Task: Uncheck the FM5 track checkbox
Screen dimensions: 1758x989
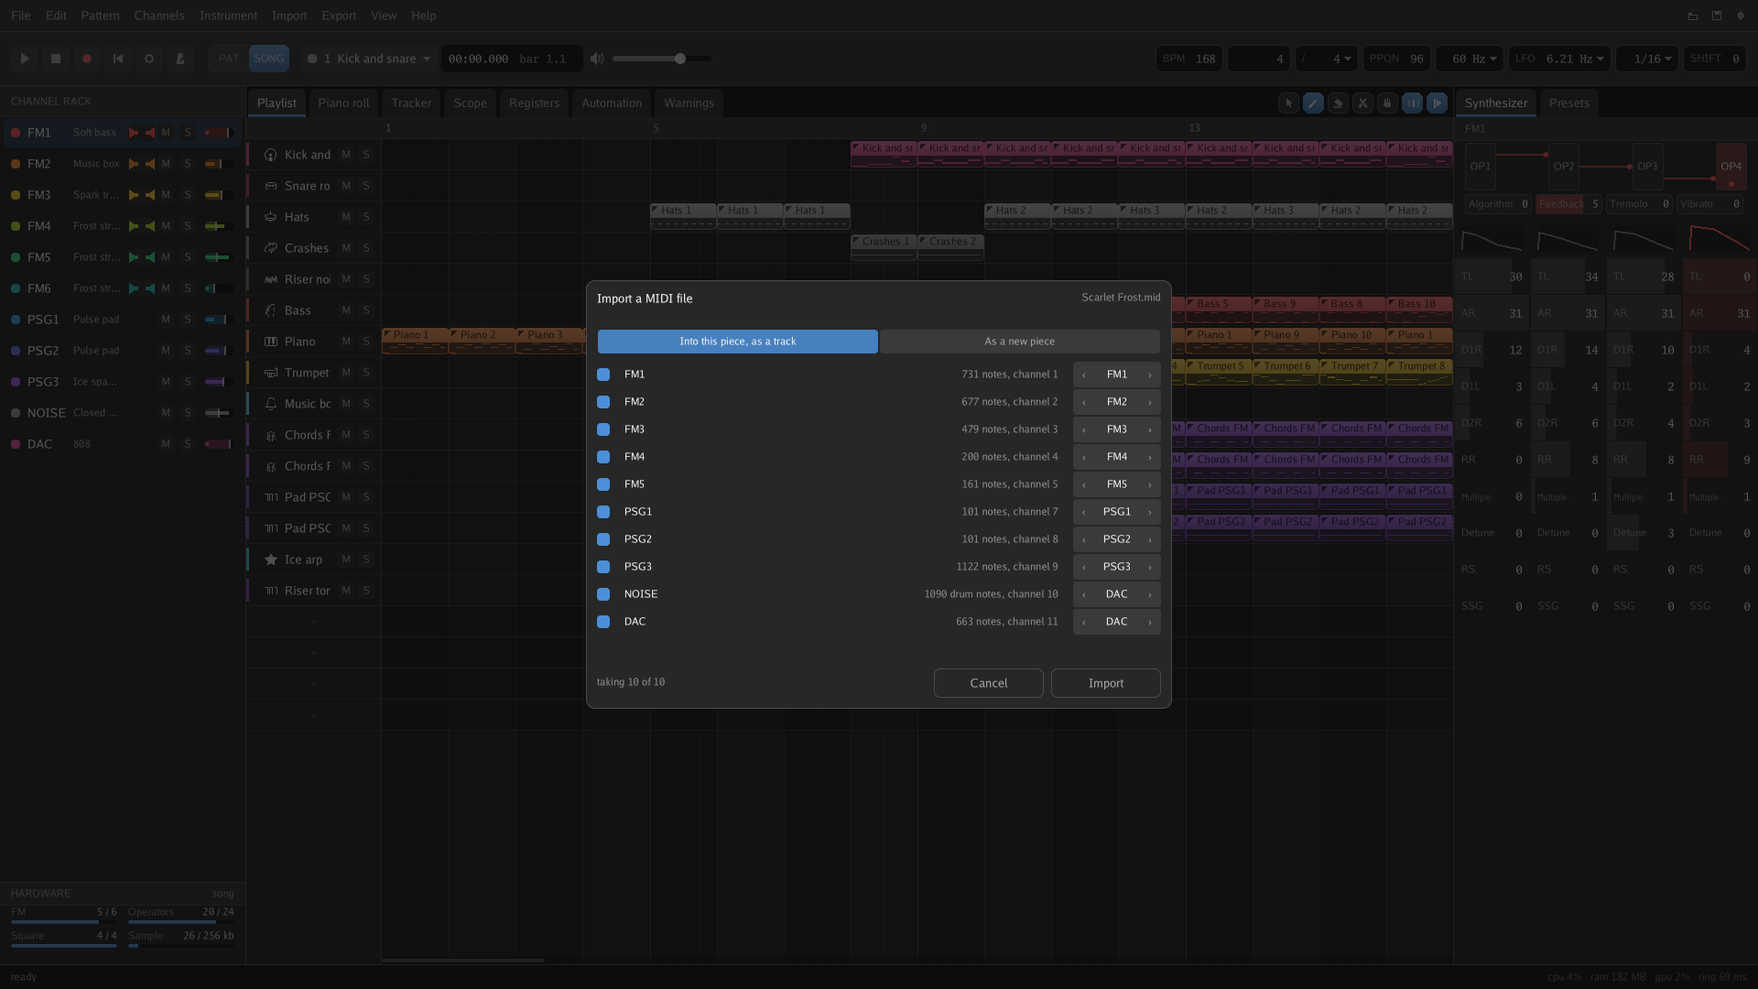Action: [x=603, y=484]
